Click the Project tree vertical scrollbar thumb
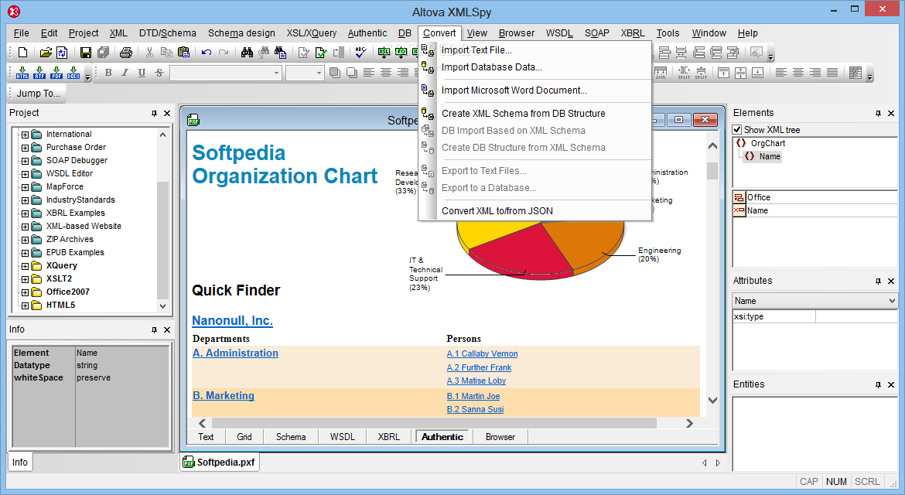Viewport: 905px width, 495px height. (162, 240)
